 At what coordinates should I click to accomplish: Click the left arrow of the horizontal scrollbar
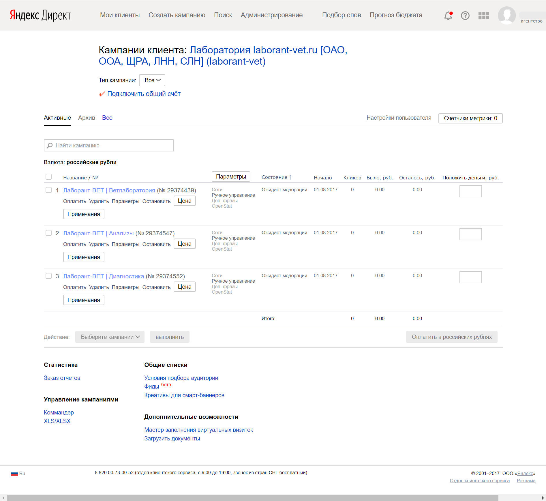[x=3, y=498]
